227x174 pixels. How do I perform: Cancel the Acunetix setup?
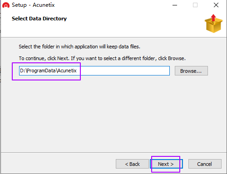[x=205, y=164]
